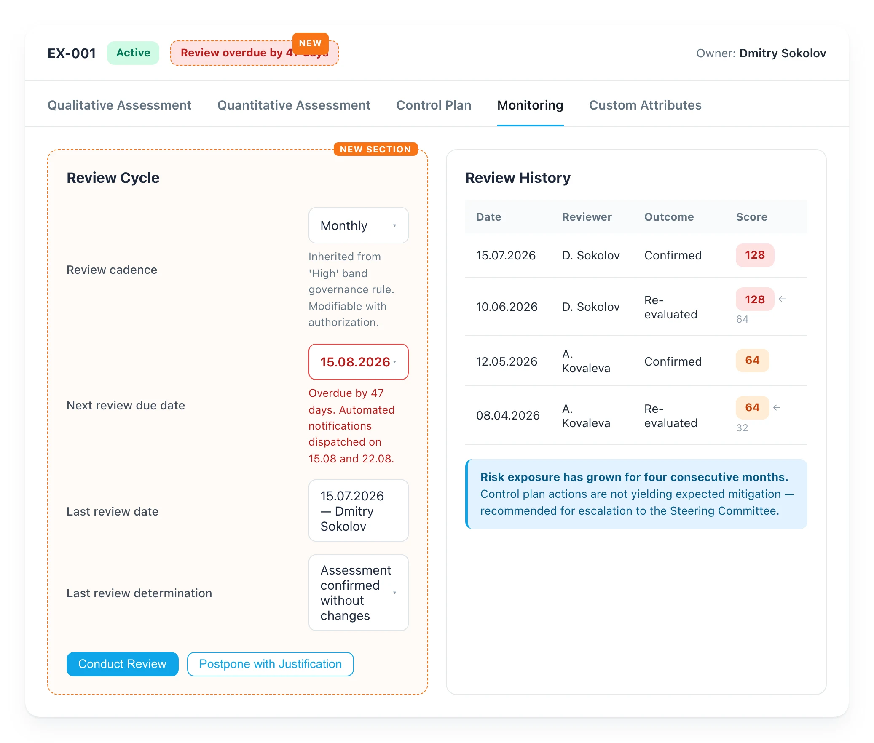874x743 pixels.
Task: Click the Conduct Review button
Action: click(x=122, y=664)
